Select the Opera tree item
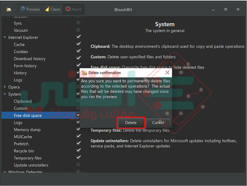 (x=14, y=87)
